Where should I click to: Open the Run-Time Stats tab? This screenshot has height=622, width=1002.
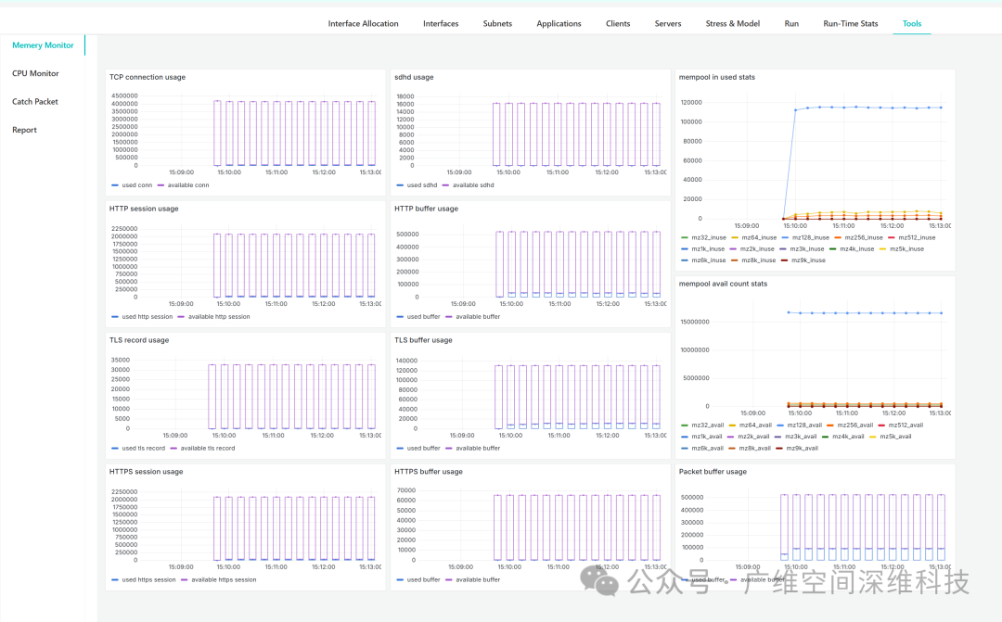(851, 23)
